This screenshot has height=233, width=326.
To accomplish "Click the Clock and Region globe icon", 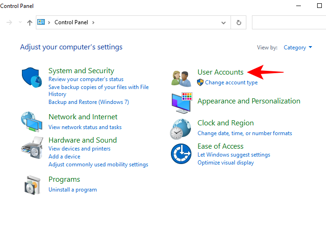I will coord(181,129).
